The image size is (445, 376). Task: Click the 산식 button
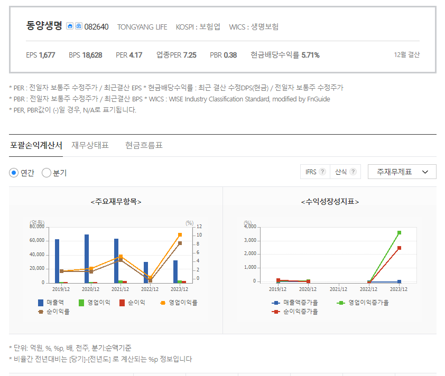(346, 172)
